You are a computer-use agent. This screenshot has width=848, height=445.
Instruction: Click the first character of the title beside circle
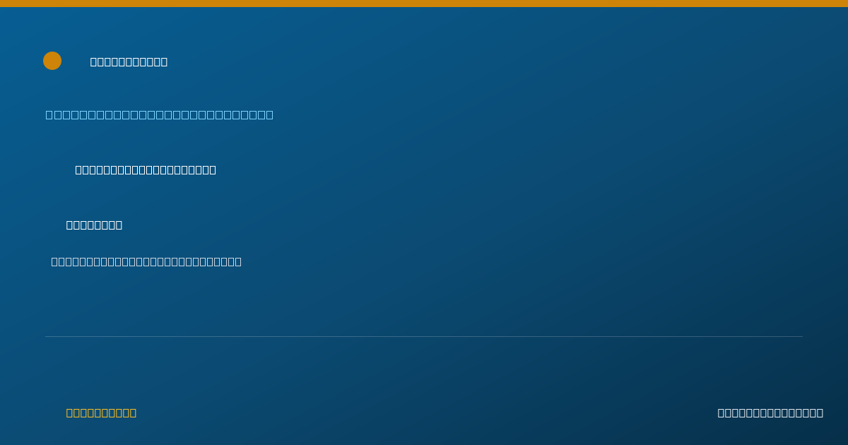[x=94, y=61]
